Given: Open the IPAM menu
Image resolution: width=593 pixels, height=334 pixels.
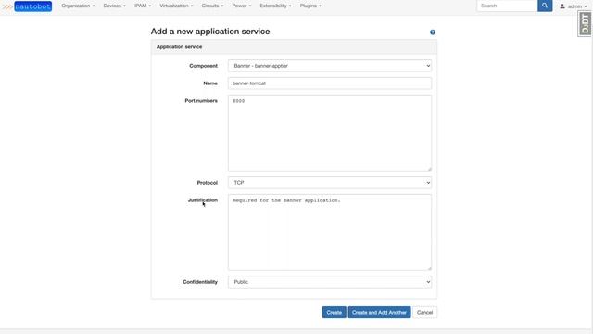Looking at the screenshot, I should (143, 6).
